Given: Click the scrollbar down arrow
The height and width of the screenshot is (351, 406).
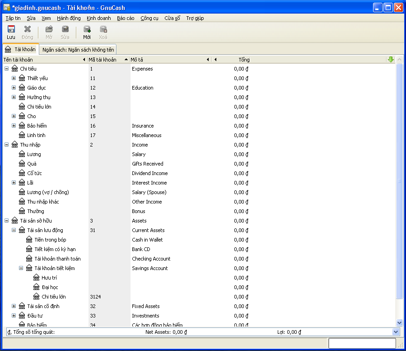Looking at the screenshot, I should click(x=400, y=323).
